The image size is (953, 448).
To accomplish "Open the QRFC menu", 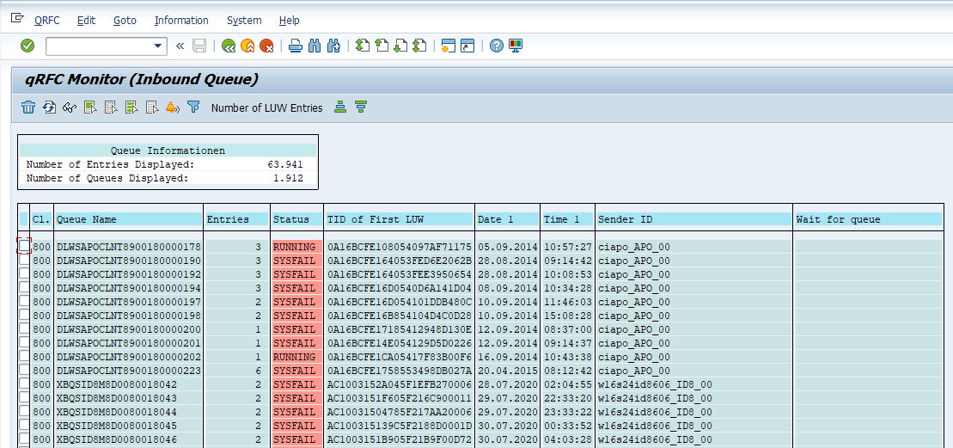I will coord(47,20).
